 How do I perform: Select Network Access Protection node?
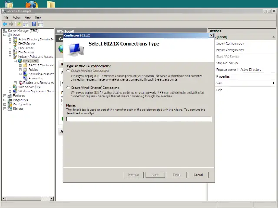point(41,74)
